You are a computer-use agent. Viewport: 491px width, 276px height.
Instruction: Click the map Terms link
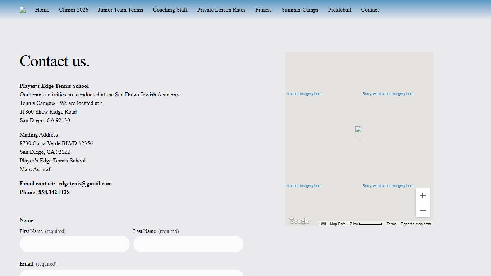coord(391,224)
